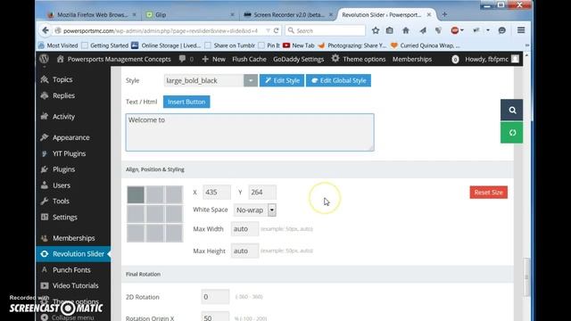
Task: Expand the Style dropdown arrow
Action: coord(251,80)
